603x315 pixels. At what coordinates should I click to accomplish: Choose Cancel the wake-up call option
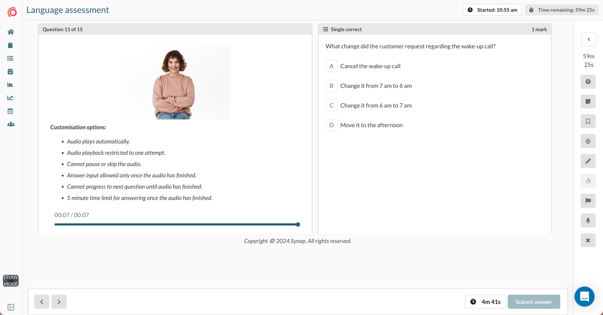point(370,66)
